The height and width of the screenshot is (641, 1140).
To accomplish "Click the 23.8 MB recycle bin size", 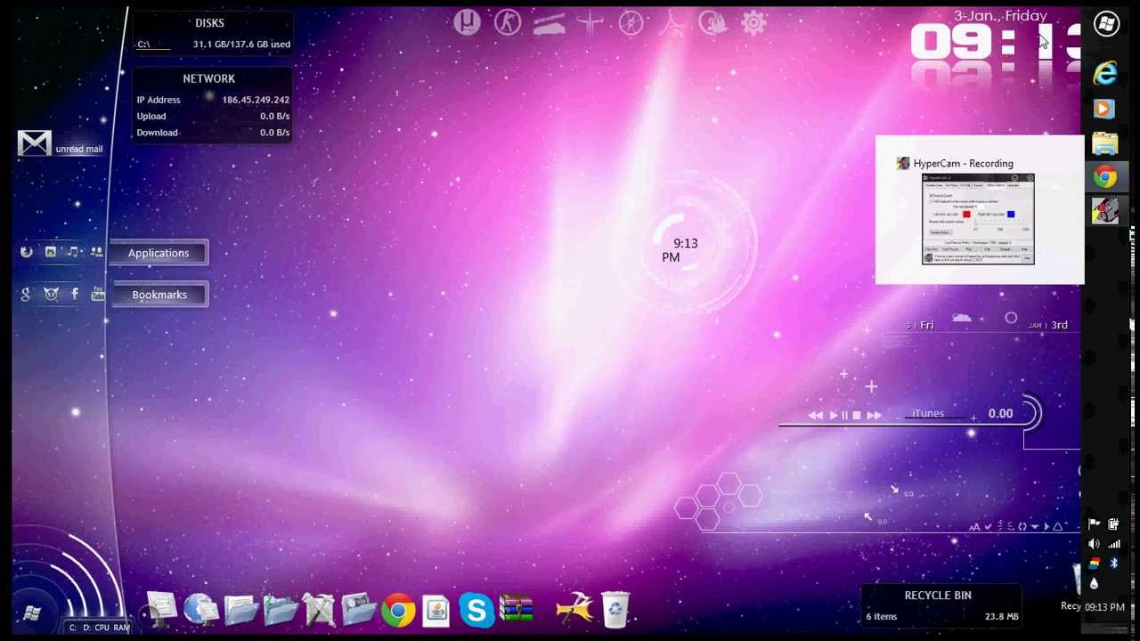I will (1002, 616).
